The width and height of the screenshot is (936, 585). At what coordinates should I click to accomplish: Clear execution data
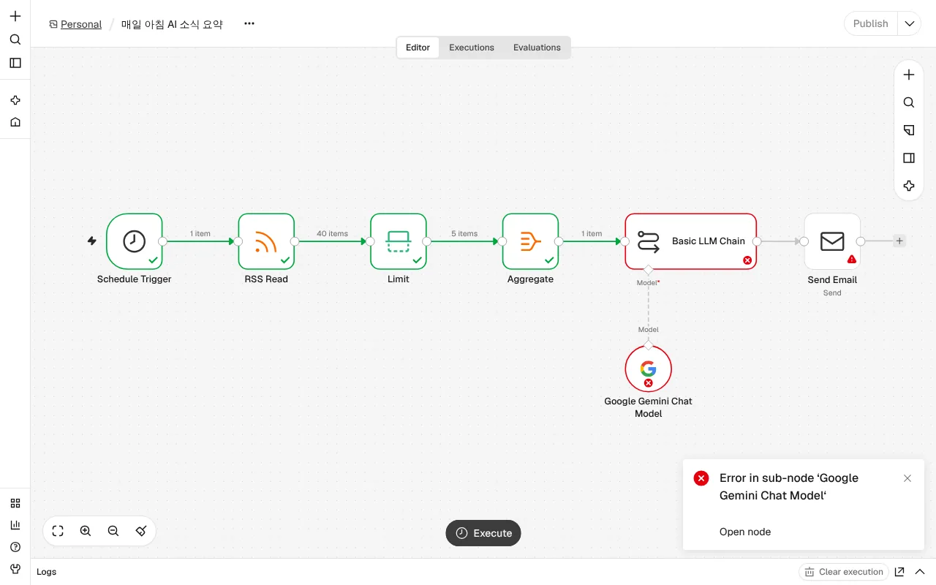pos(844,572)
